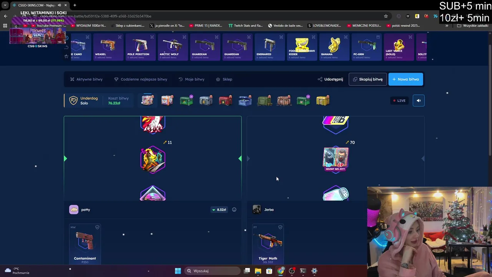
Task: Open Microsoft Store from the taskbar
Action: (x=269, y=271)
